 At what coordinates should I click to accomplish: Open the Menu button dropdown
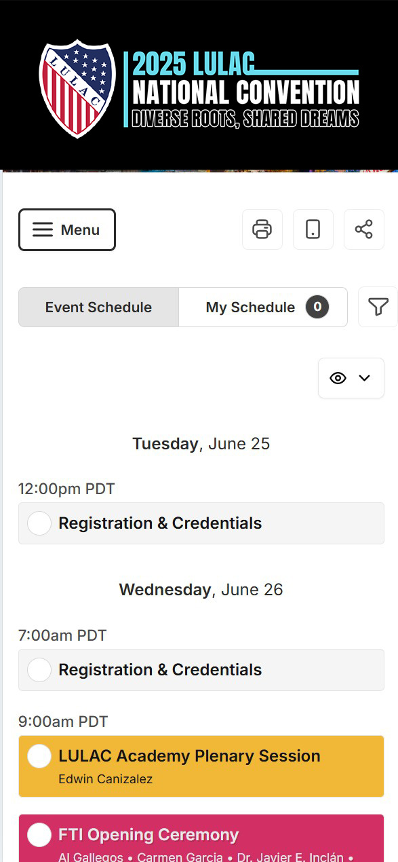point(67,230)
